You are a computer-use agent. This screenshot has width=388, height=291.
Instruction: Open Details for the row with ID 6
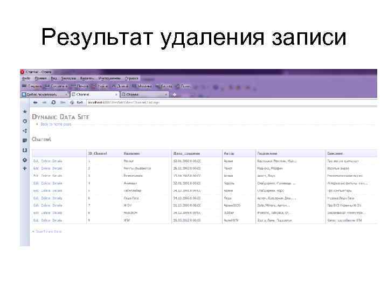point(57,198)
